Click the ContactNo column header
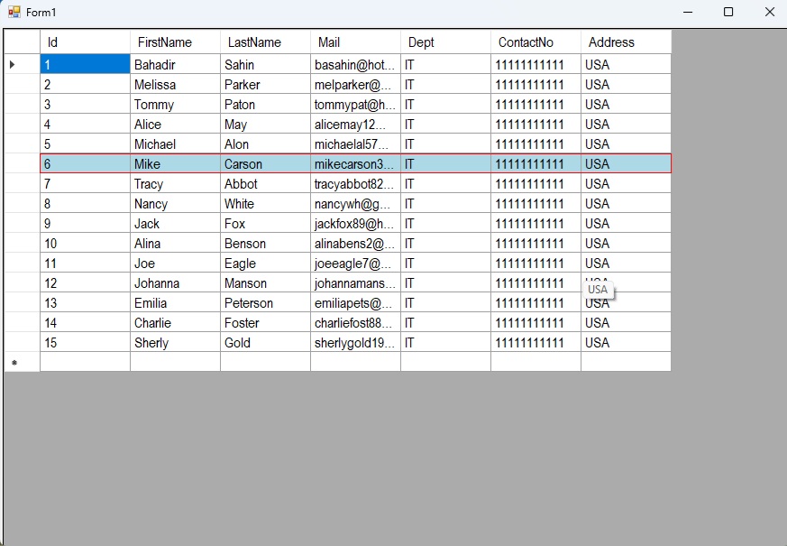The width and height of the screenshot is (787, 546). 535,42
